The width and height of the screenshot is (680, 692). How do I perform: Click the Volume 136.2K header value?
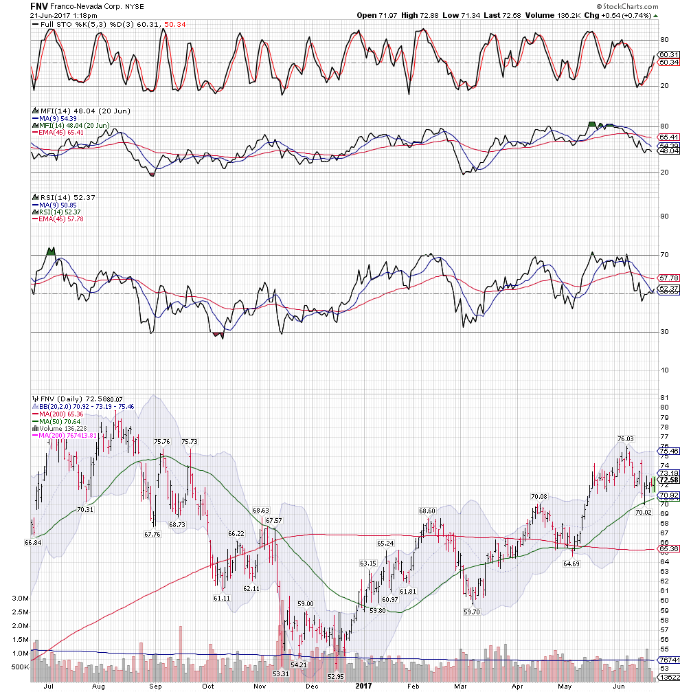[x=552, y=15]
